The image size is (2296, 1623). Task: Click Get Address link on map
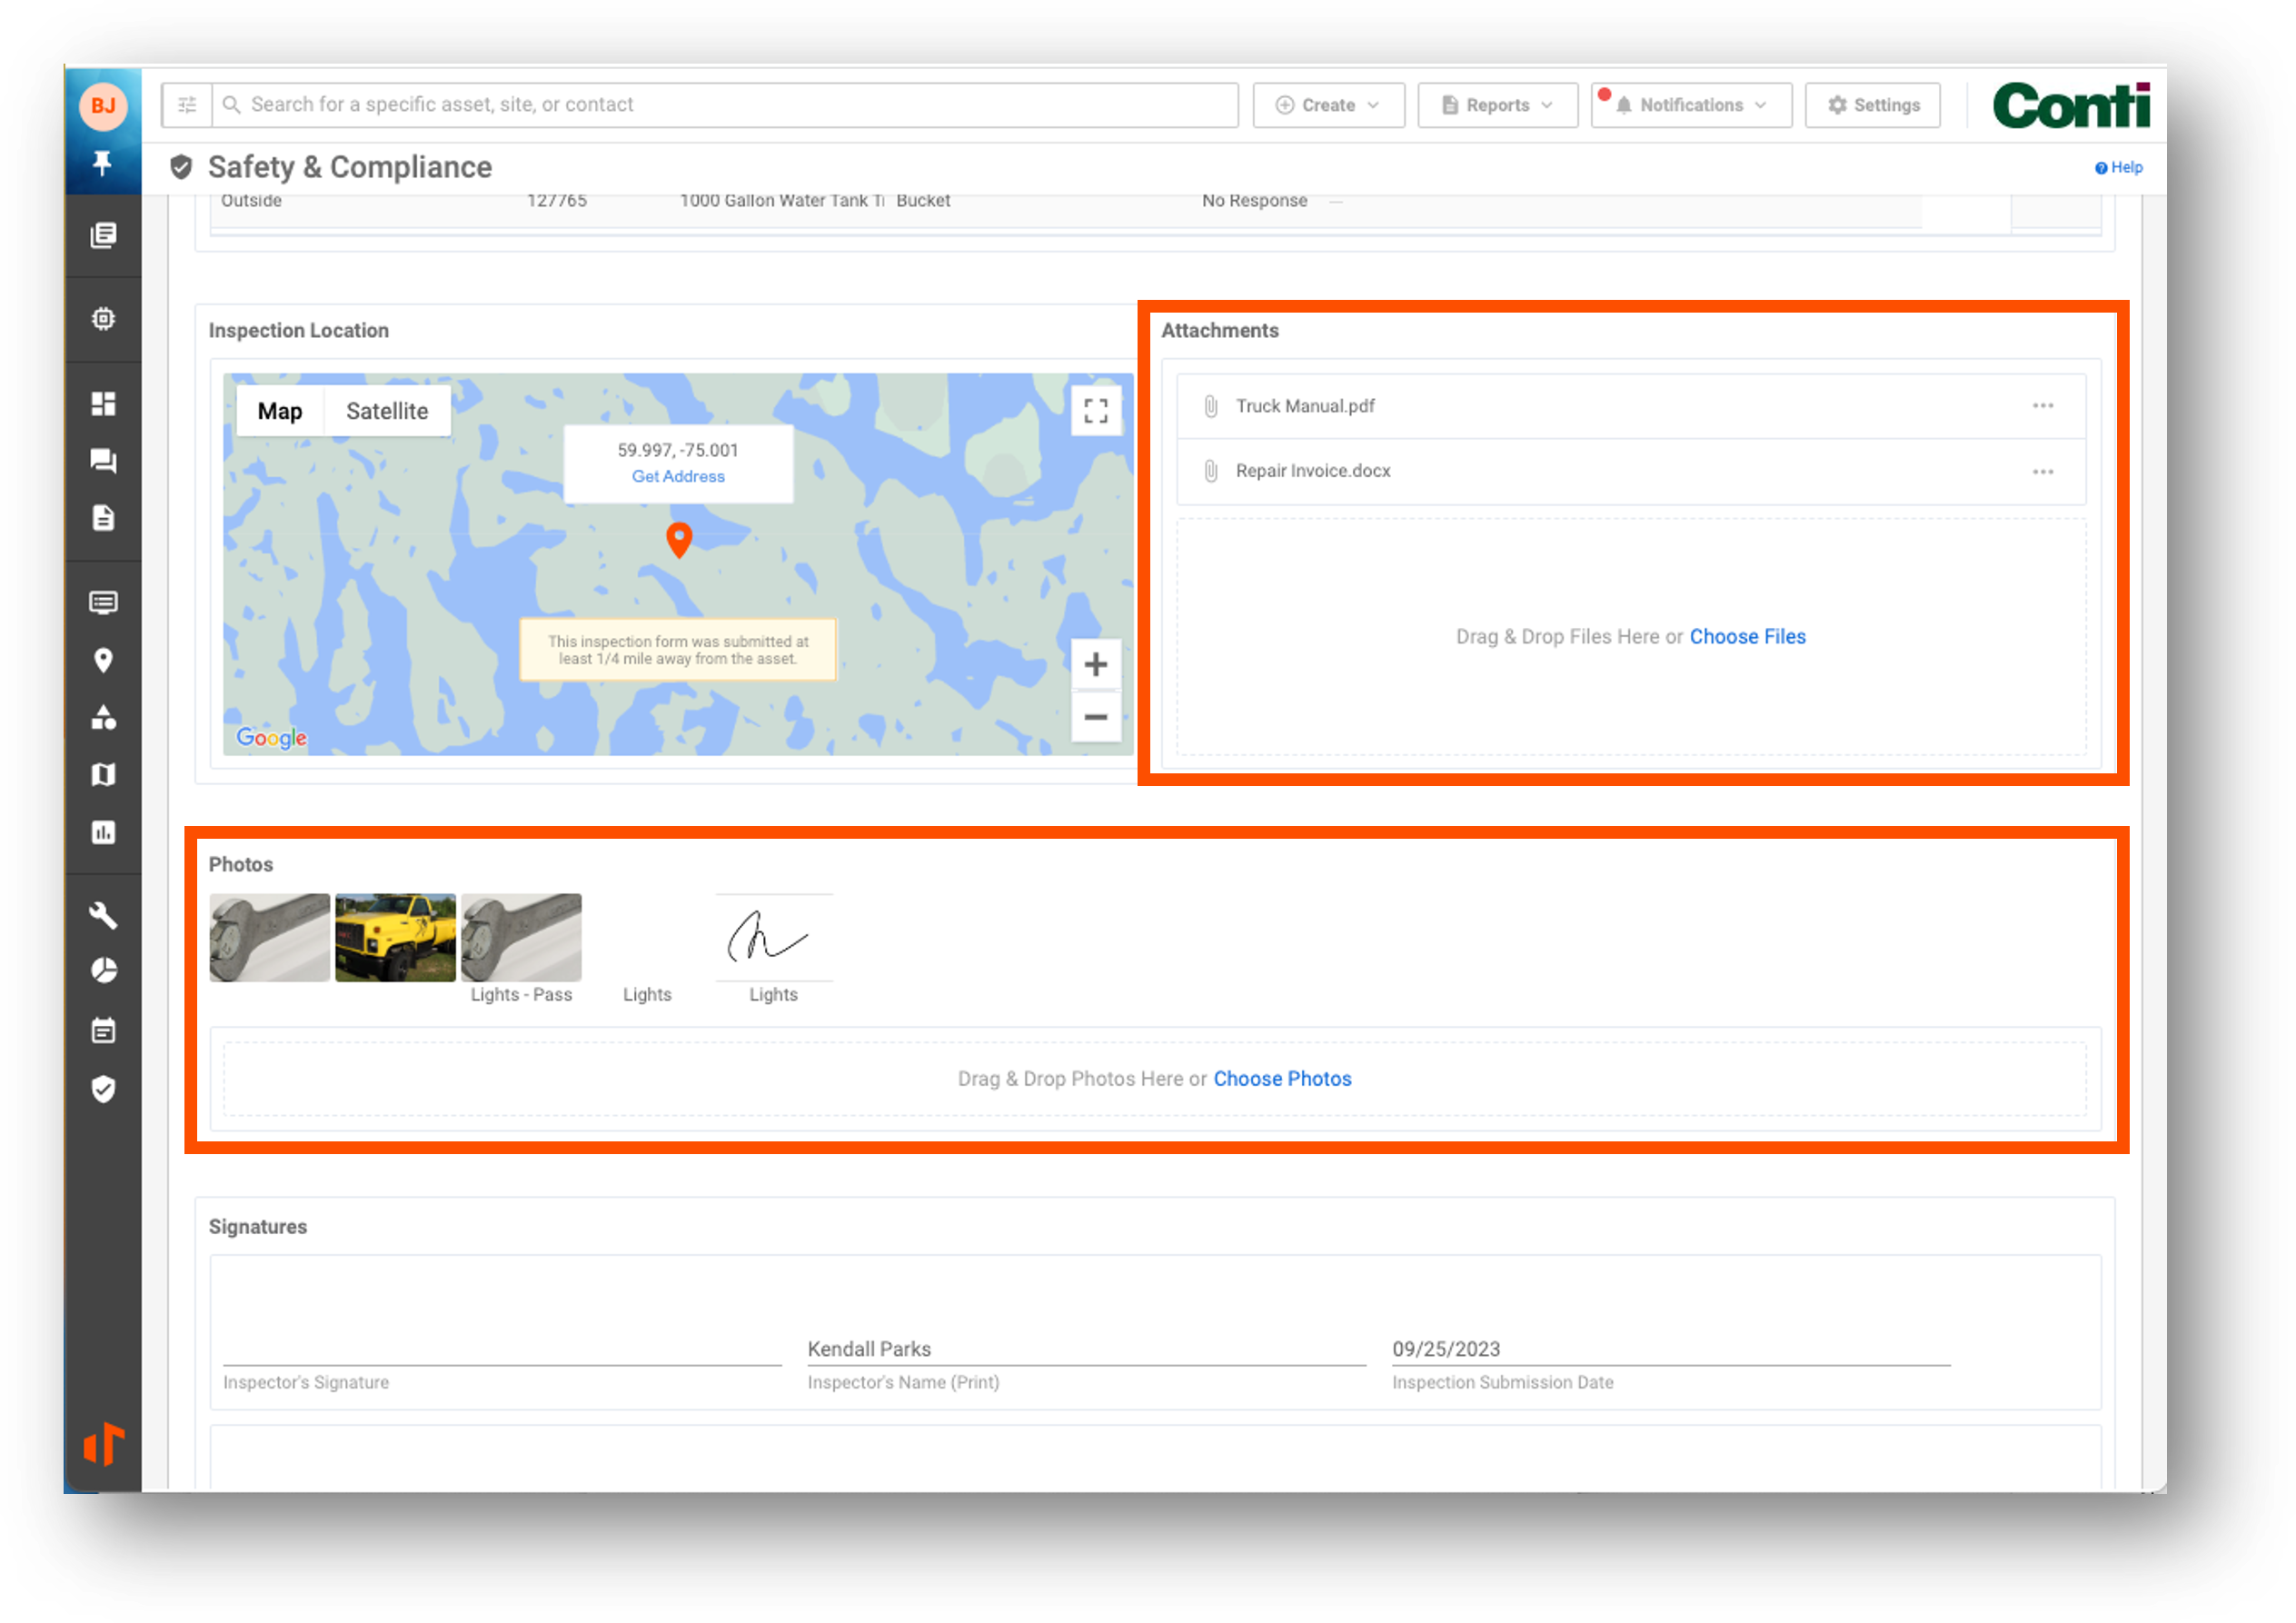point(678,476)
